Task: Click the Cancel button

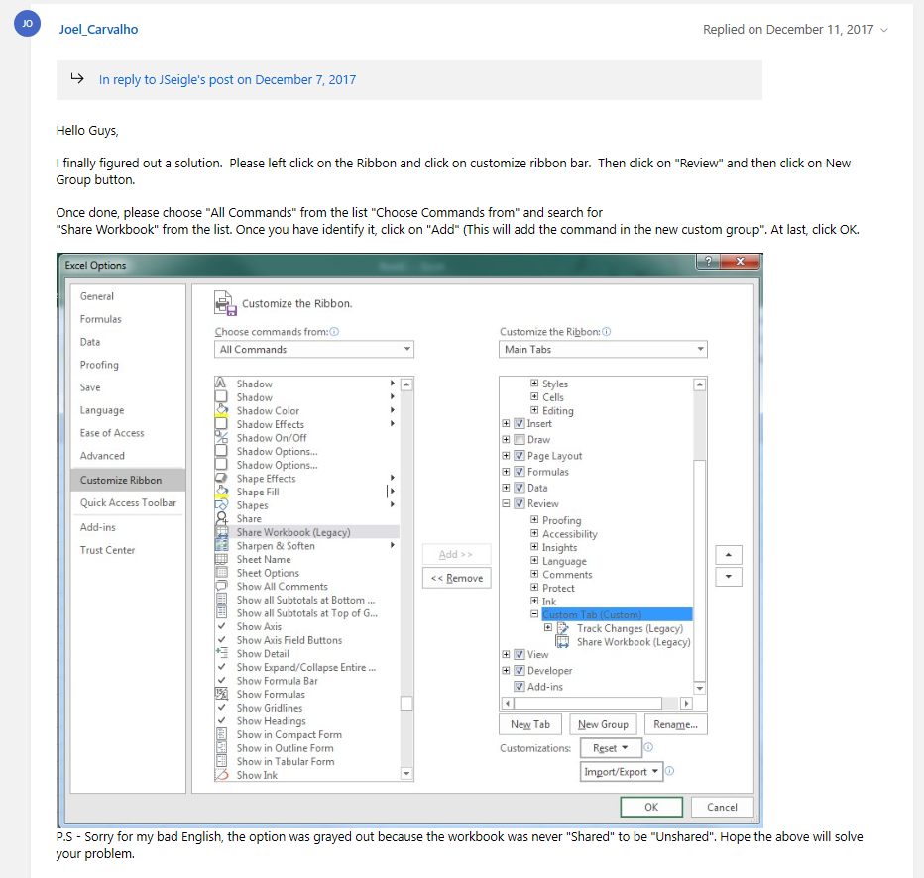Action: 722,807
